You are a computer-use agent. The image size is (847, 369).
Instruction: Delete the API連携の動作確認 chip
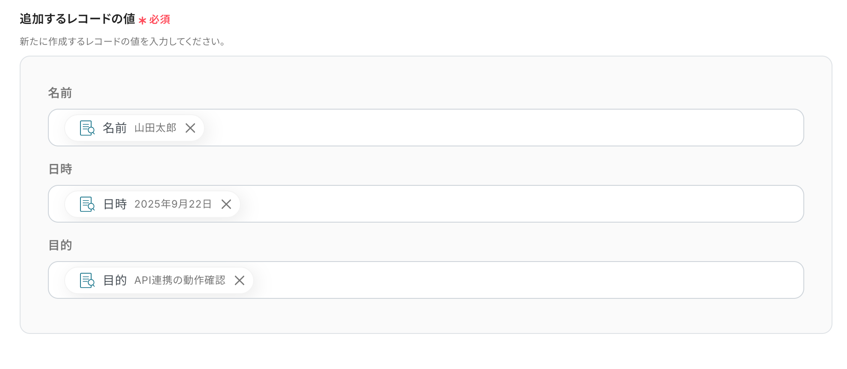pos(240,280)
